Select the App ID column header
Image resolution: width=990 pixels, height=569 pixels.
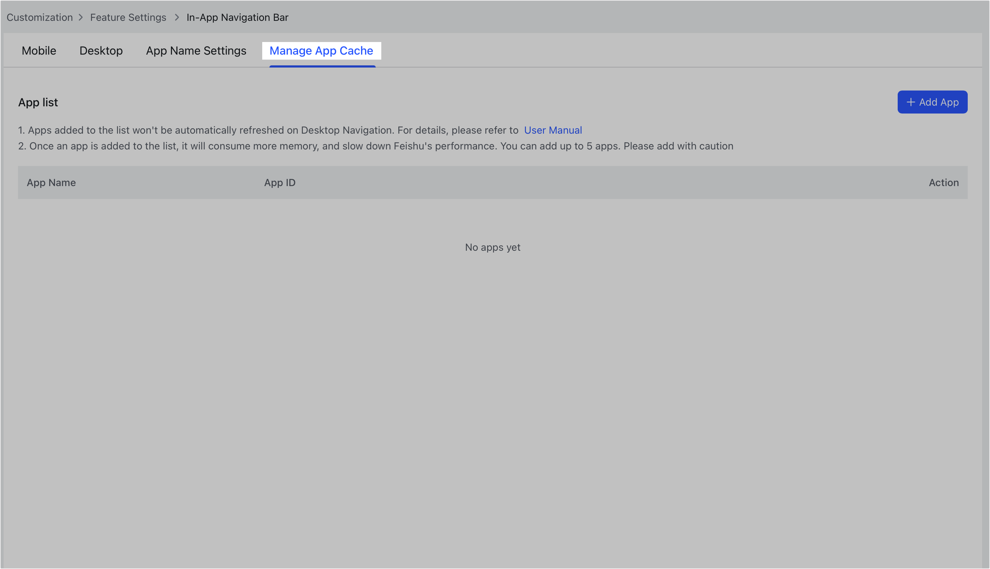279,182
